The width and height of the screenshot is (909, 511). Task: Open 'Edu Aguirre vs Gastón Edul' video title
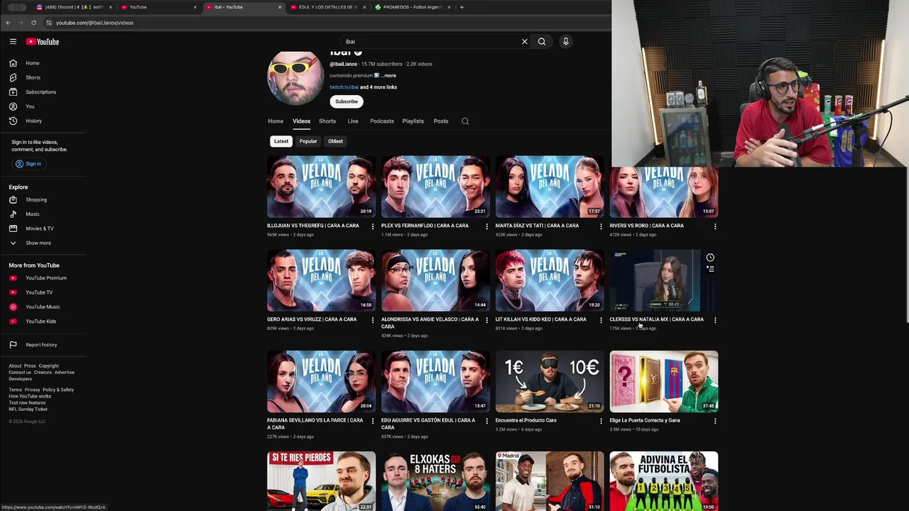(x=428, y=424)
